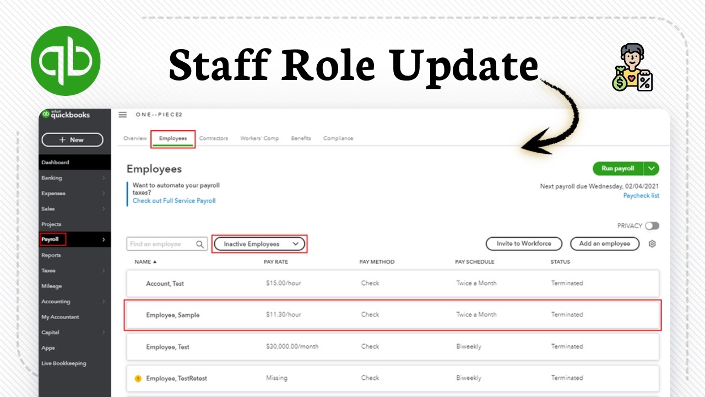Click the $15.00/hour pay rate

click(283, 283)
